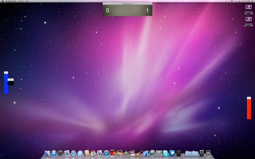Open the clapperboard app in dock
255x159 pixels.
133,153
